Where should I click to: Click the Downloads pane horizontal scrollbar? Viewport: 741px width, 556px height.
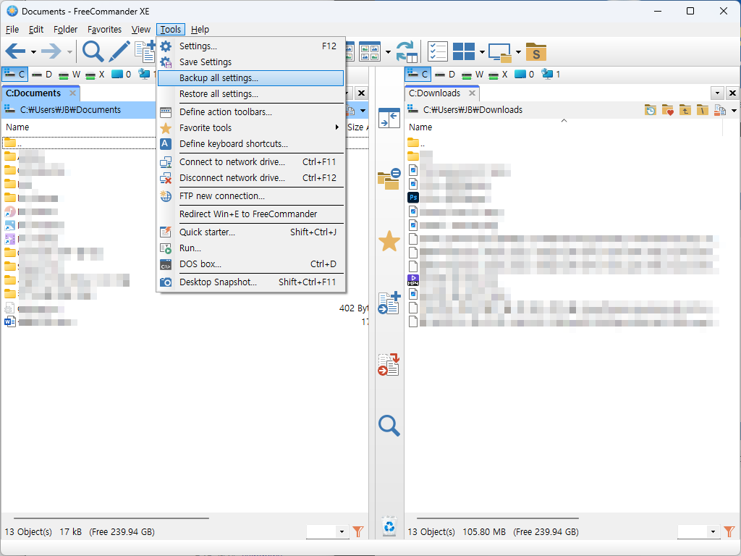click(498, 518)
